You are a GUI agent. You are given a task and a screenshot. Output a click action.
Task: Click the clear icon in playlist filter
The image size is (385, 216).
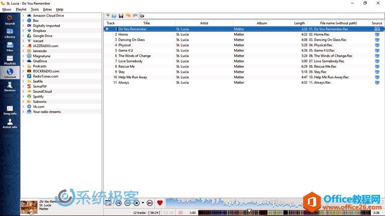coord(142,16)
